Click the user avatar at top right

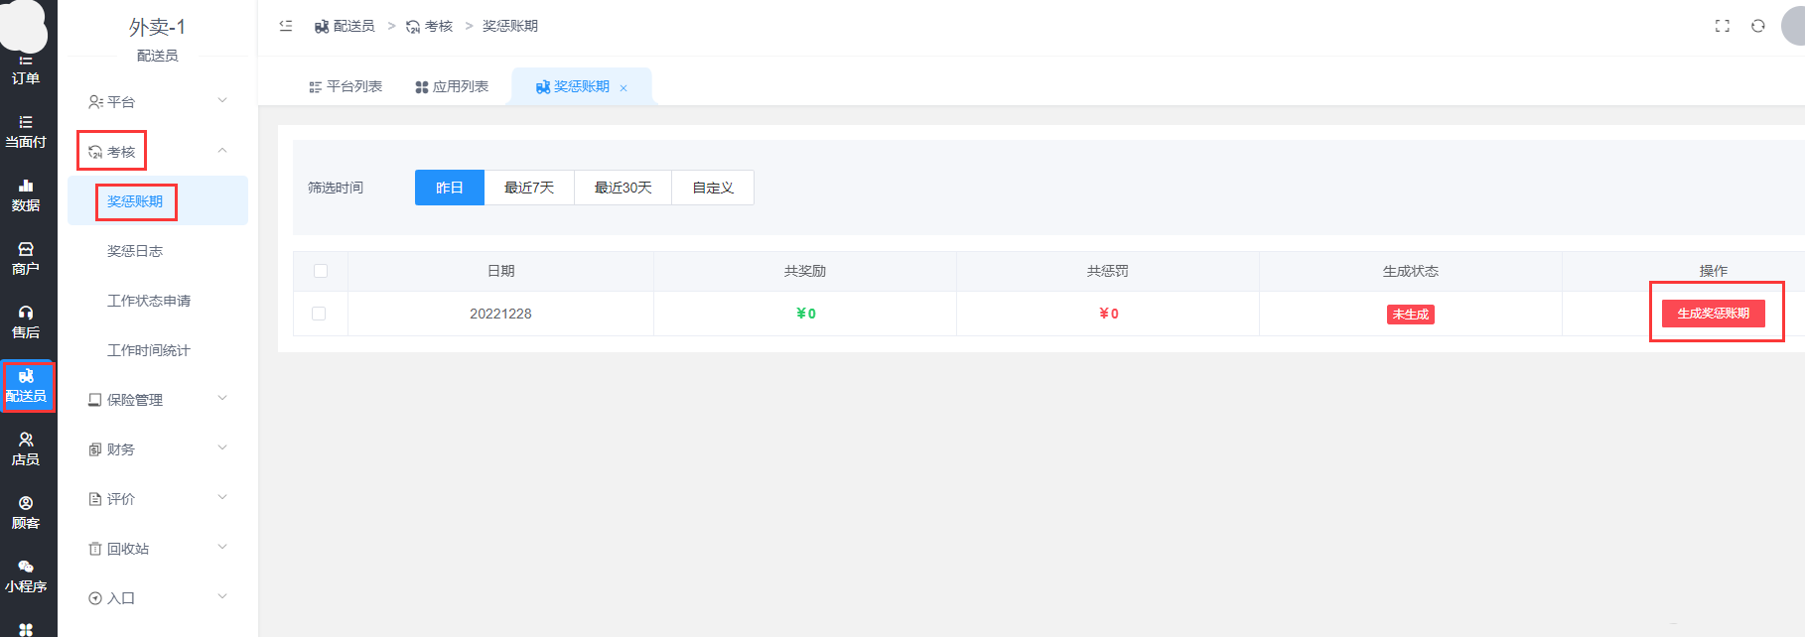[1793, 26]
